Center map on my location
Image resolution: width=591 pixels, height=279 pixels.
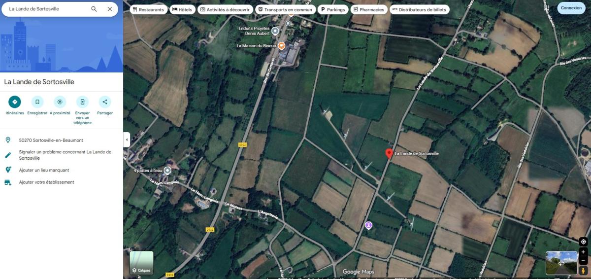point(583,242)
